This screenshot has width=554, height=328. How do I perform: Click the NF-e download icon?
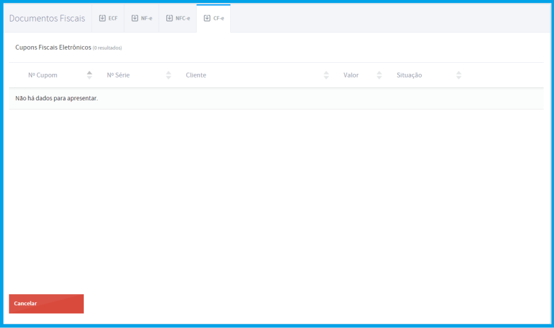point(135,18)
